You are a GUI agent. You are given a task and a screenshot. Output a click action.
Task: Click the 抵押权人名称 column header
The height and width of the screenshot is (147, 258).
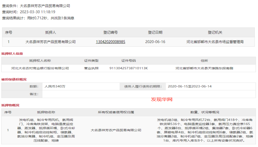tap(40, 61)
